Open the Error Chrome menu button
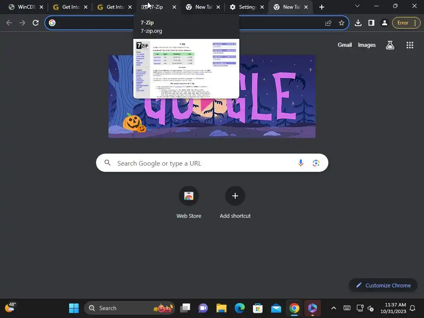The image size is (424, 318). coord(406,23)
